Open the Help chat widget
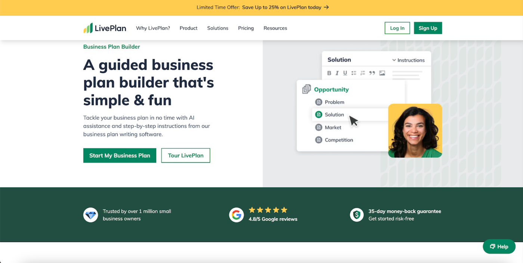This screenshot has height=263, width=523. pyautogui.click(x=499, y=246)
